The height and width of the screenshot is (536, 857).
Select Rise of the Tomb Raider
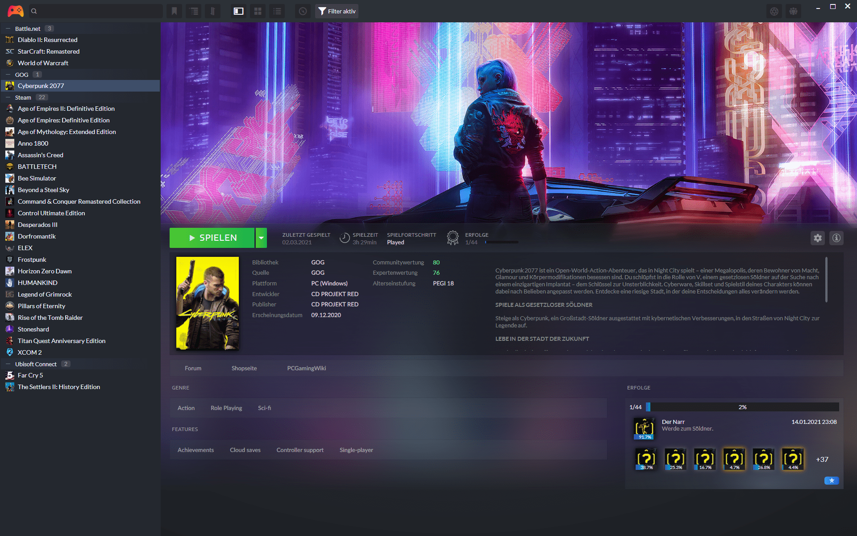tap(80, 318)
